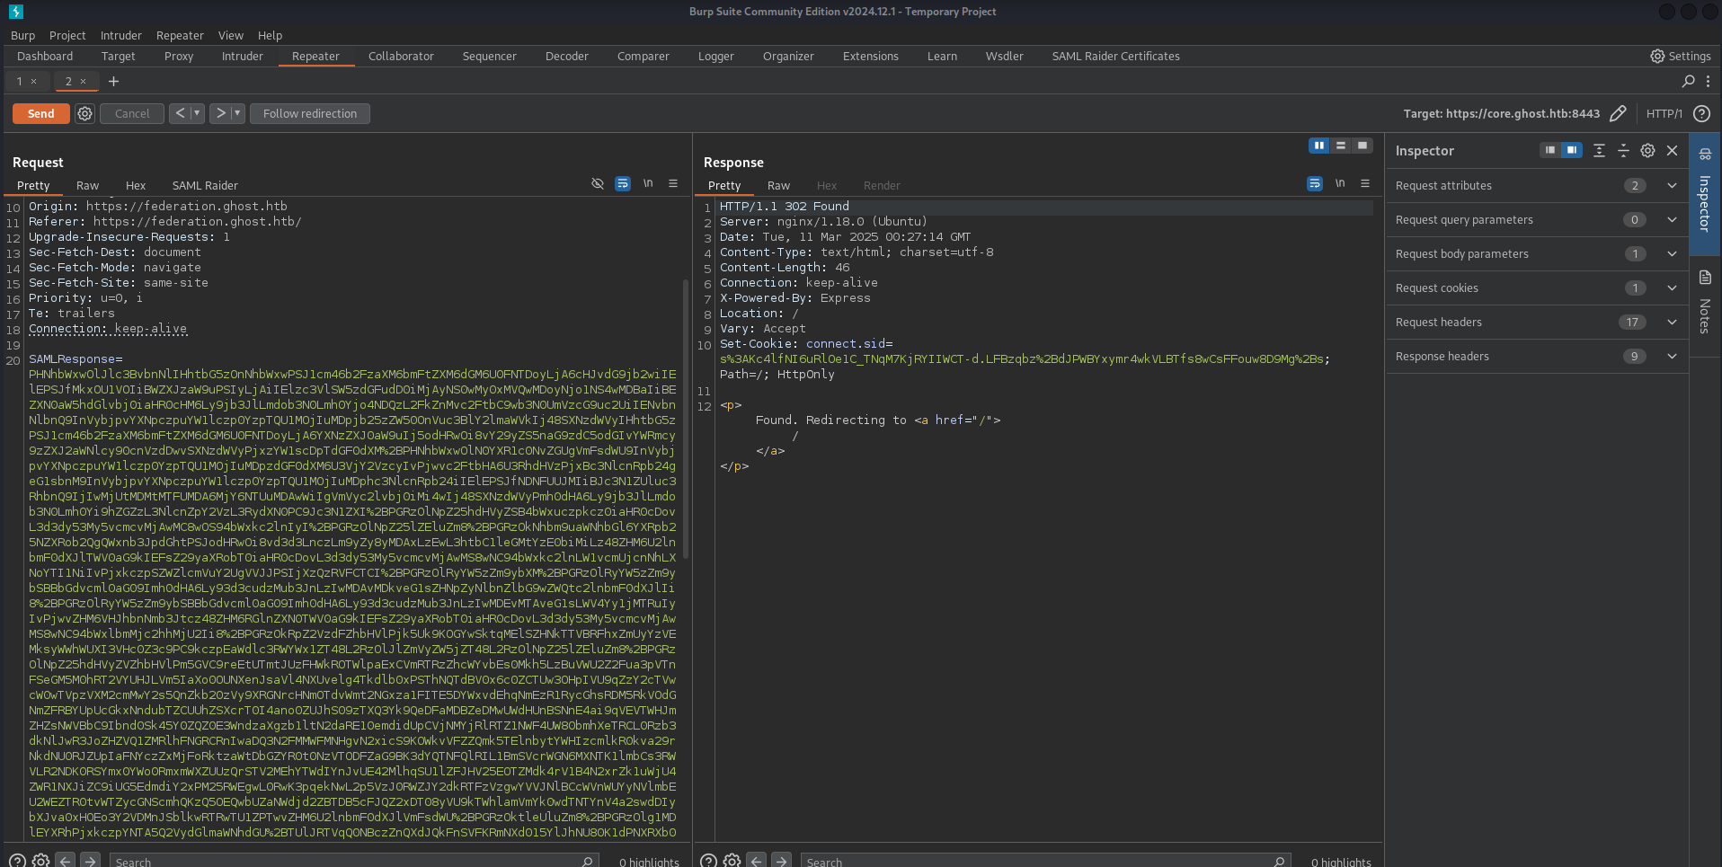Open the Intruder menu in the menu bar
Screen dimensions: 1722x867
click(x=121, y=35)
